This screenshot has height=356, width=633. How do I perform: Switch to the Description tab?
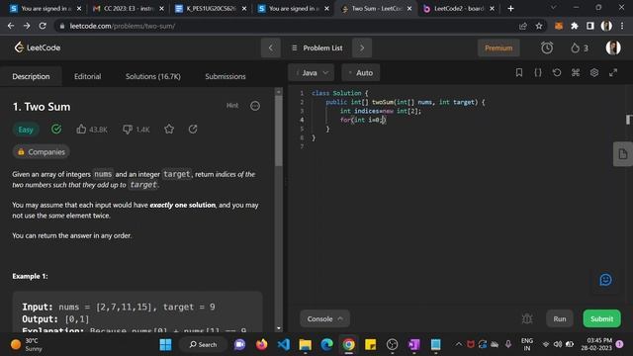click(31, 76)
